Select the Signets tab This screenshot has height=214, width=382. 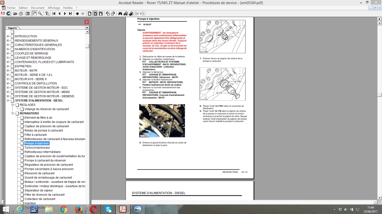[12, 28]
